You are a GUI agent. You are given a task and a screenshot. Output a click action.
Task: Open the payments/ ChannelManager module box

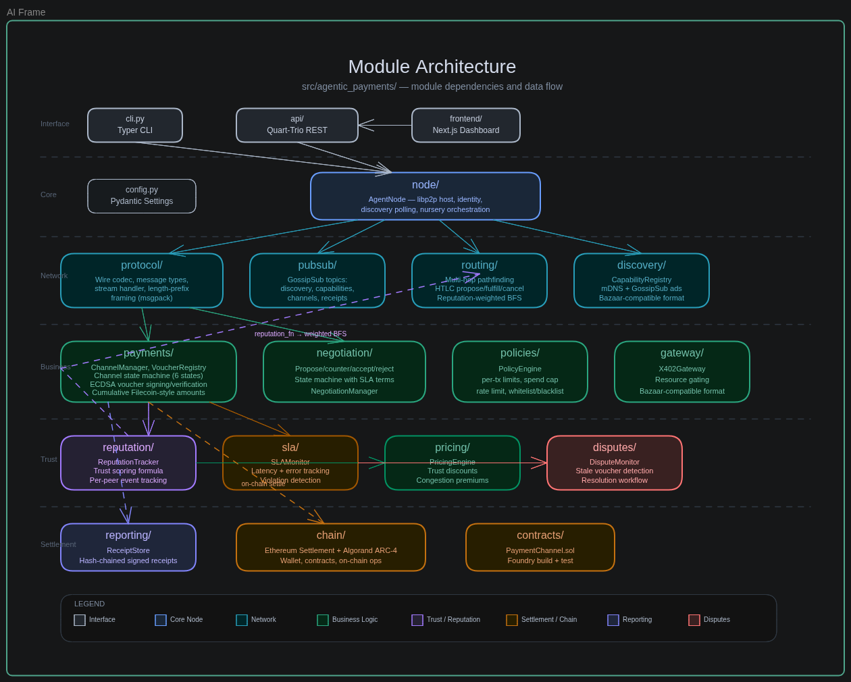click(148, 371)
